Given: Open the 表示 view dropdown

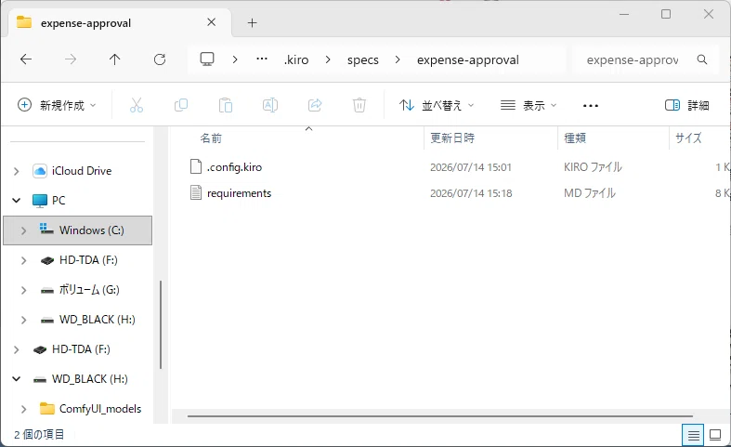Looking at the screenshot, I should point(529,105).
